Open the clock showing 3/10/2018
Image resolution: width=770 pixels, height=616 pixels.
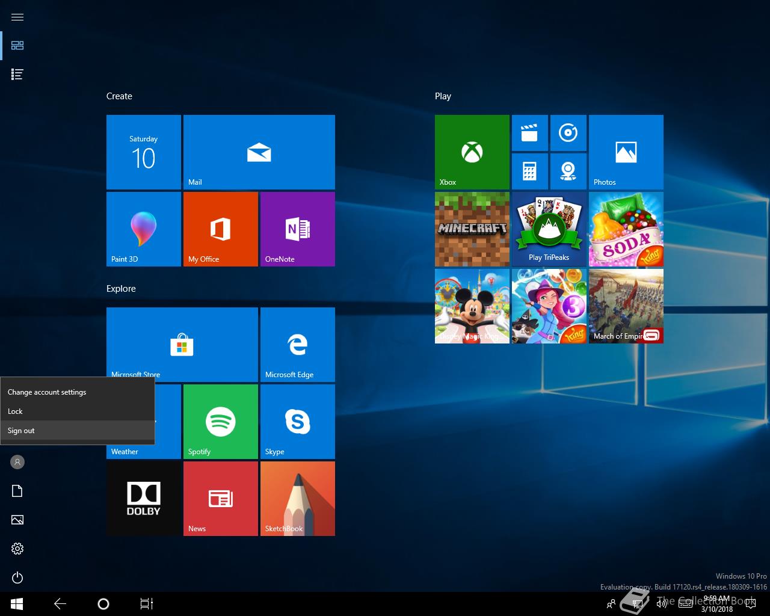(x=716, y=604)
